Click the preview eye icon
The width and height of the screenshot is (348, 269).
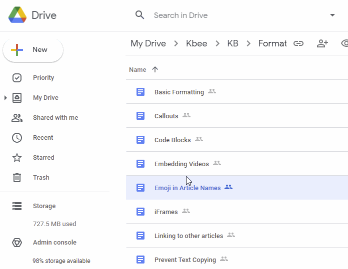344,43
